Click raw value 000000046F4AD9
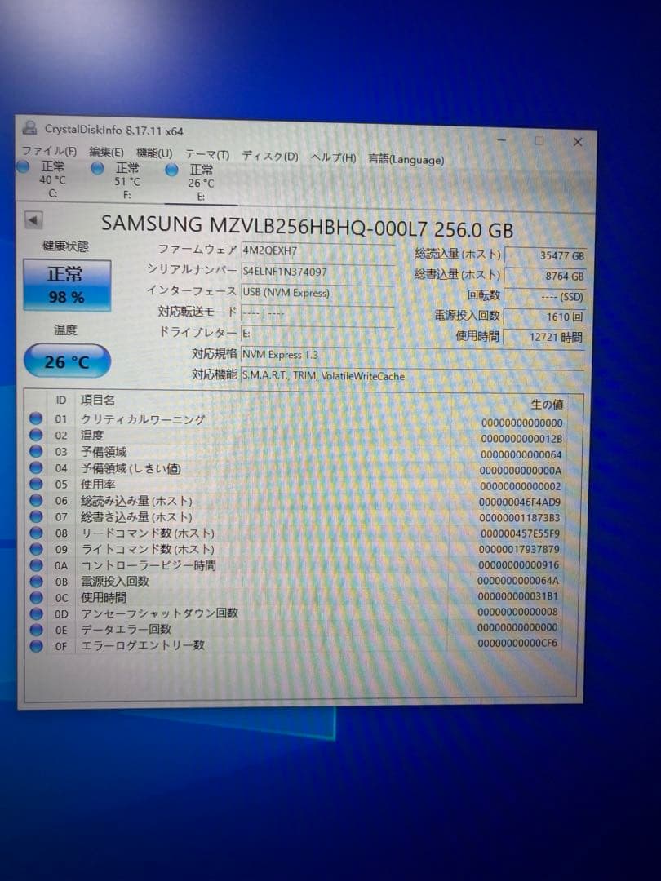Screen dimensions: 661x881 (x=519, y=502)
